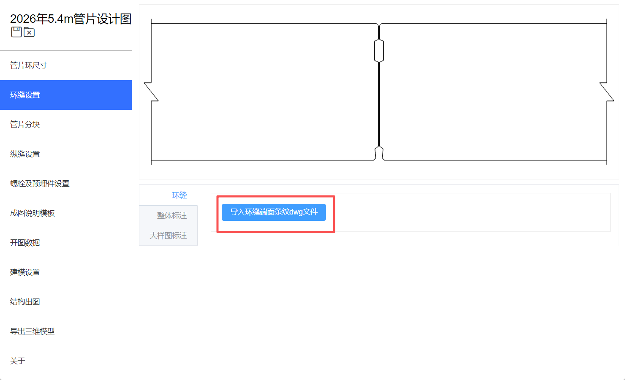Open the 大样图标注 tab

168,236
